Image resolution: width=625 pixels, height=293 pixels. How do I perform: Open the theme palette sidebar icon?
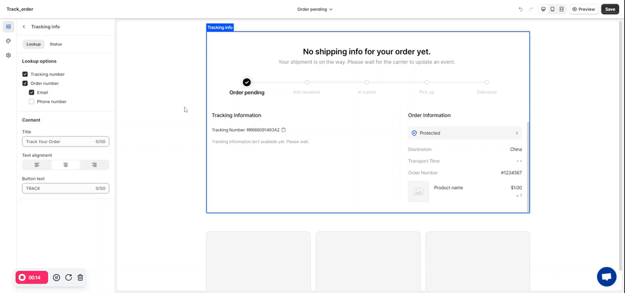click(x=8, y=41)
